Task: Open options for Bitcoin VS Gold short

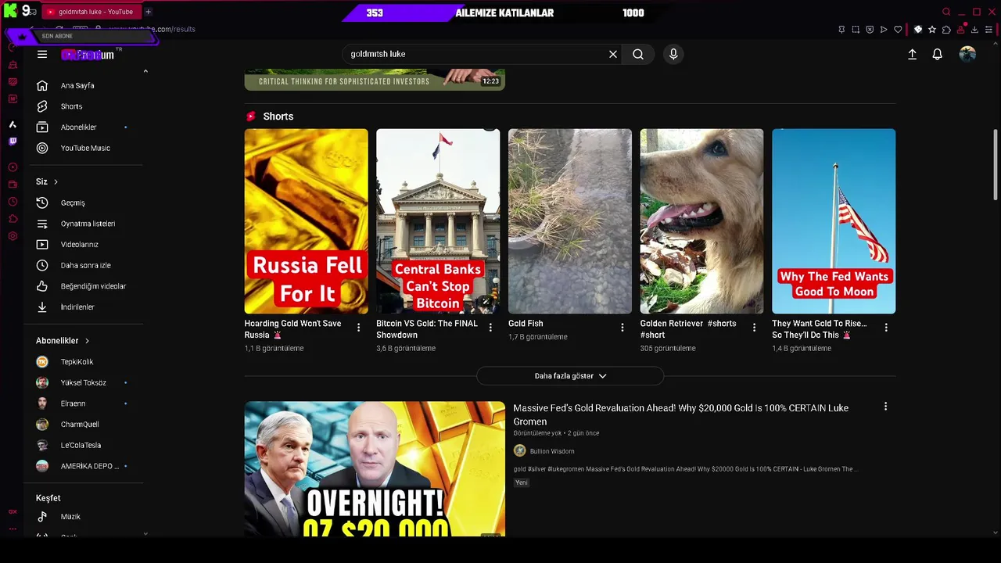Action: coord(490,328)
